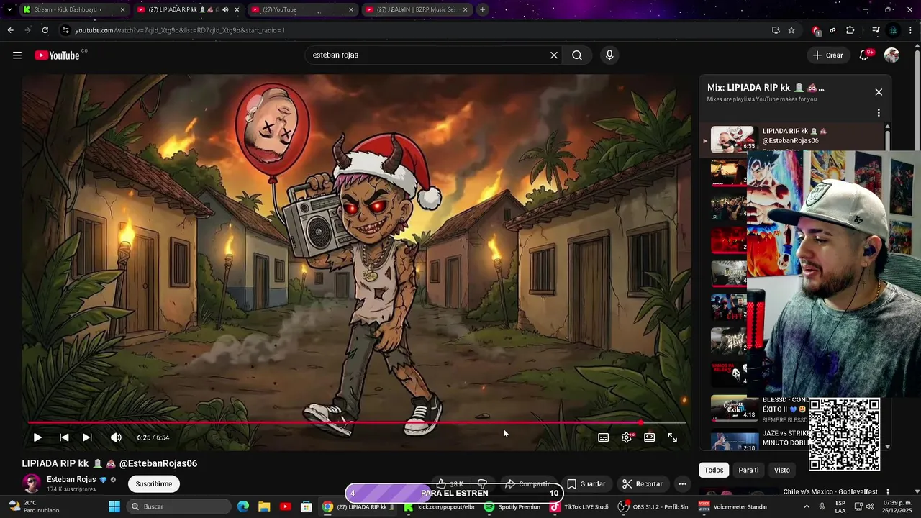Open the browser extensions puzzle icon

click(x=850, y=30)
